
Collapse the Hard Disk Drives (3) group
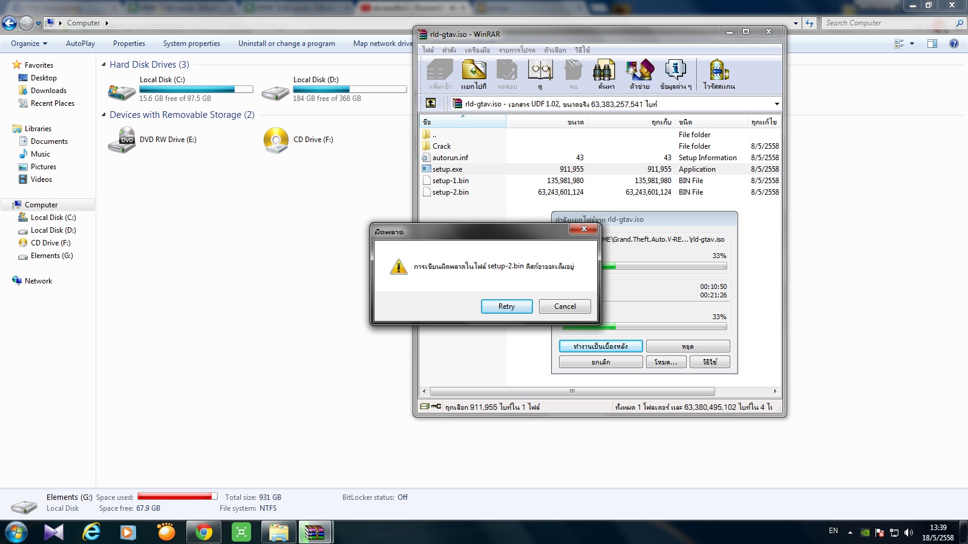[103, 65]
